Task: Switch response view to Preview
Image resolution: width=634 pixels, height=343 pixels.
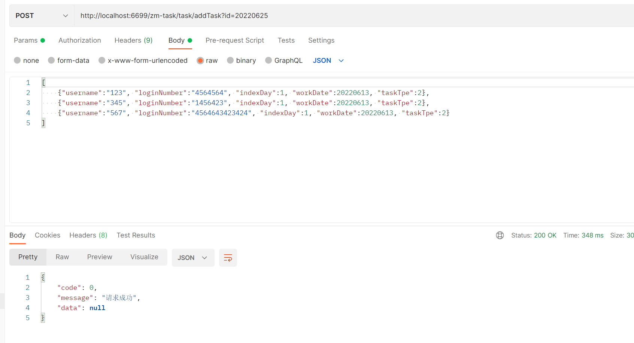Action: (100, 257)
